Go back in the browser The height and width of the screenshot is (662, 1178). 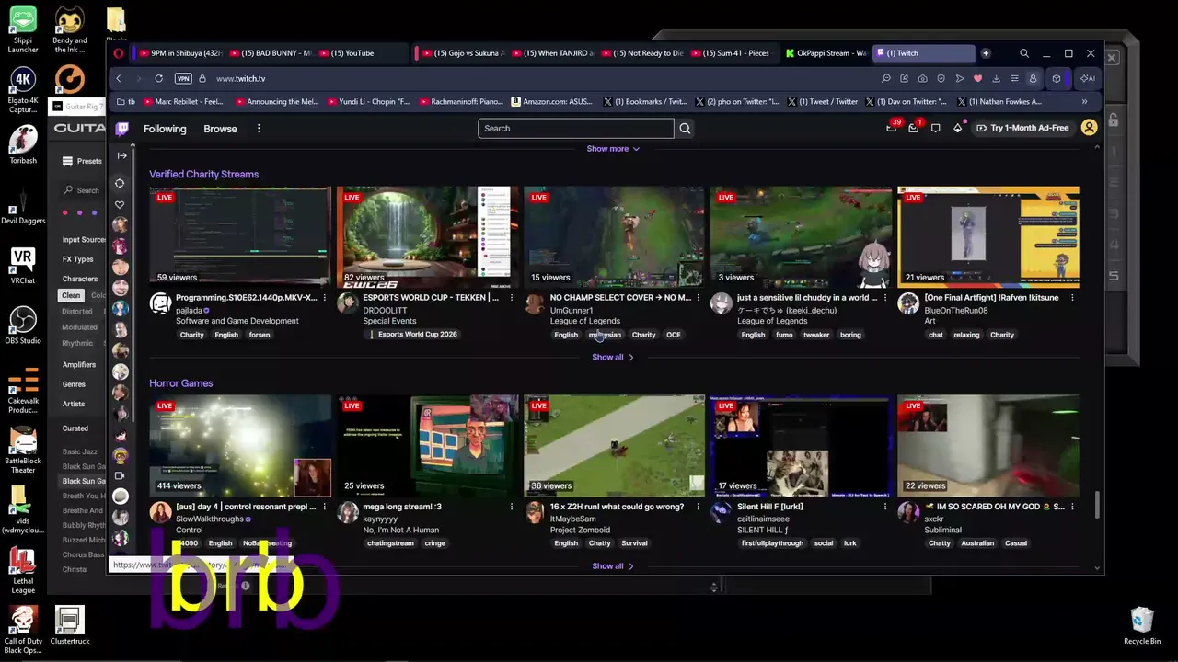pyautogui.click(x=119, y=78)
